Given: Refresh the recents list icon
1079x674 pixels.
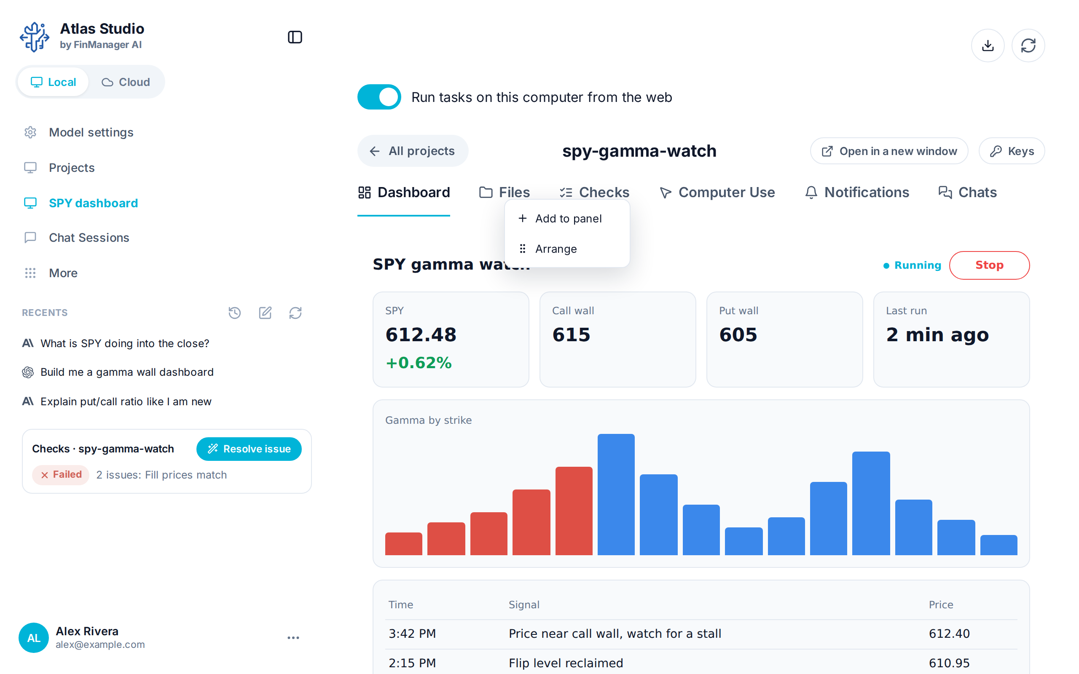Looking at the screenshot, I should pos(295,313).
